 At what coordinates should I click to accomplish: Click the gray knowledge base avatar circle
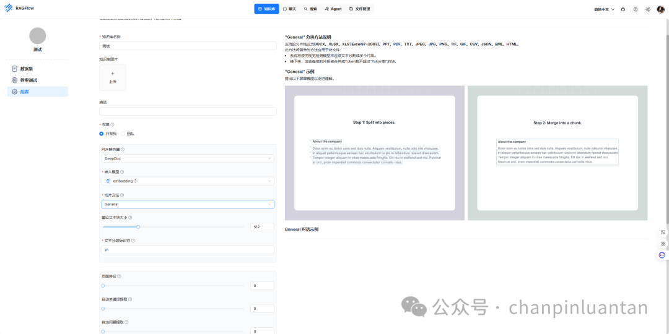[x=38, y=36]
